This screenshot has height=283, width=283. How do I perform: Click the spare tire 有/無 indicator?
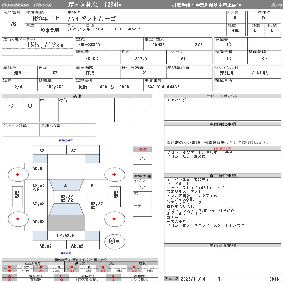pyautogui.click(x=112, y=241)
